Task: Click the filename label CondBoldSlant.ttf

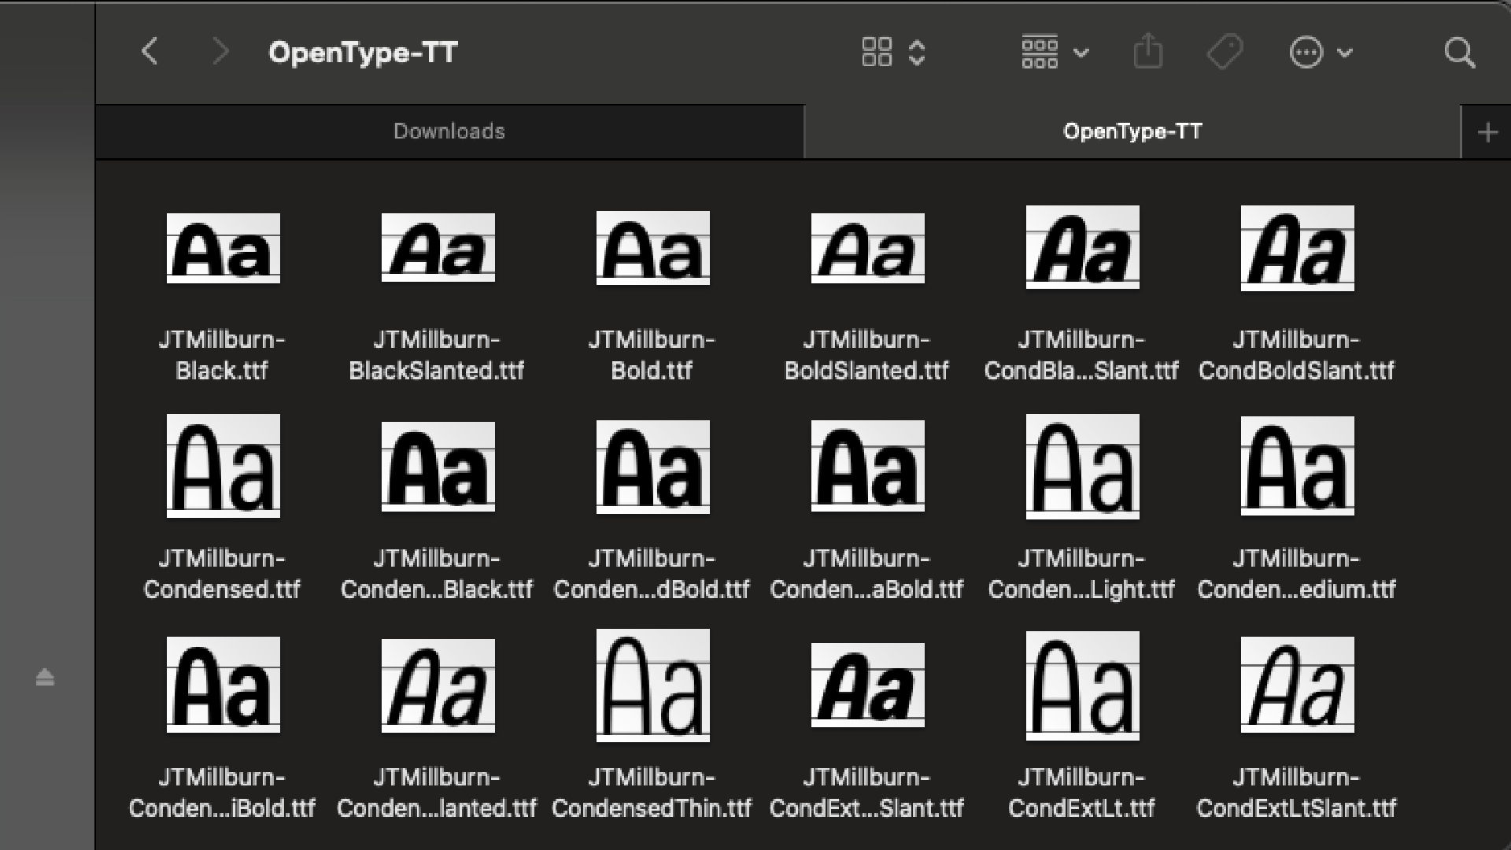Action: (x=1296, y=371)
